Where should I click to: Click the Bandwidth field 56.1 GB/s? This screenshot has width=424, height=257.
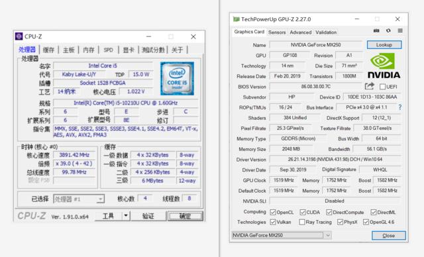[x=377, y=149]
